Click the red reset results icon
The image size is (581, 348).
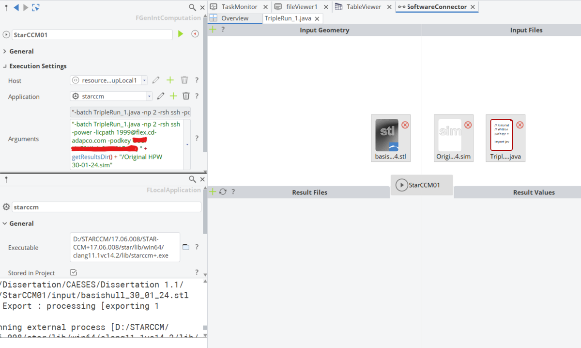point(195,34)
